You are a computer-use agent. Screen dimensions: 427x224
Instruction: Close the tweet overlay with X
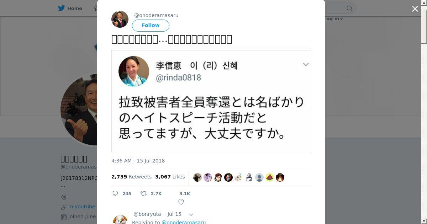tap(415, 9)
